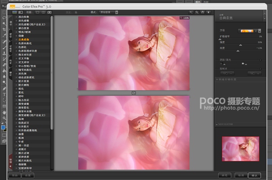Image resolution: width=272 pixels, height=180 pixels.
Task: Click the plus control point button
Action: (x=254, y=73)
